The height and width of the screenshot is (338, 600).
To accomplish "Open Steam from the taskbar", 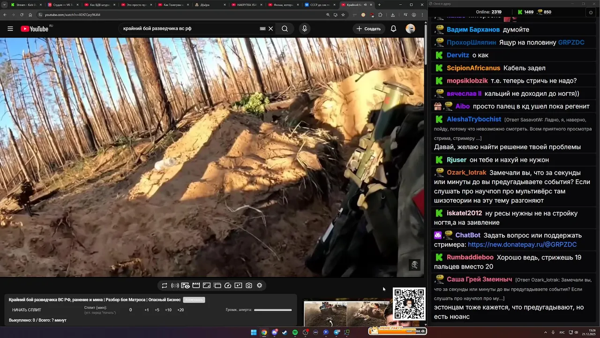I will coord(285,332).
